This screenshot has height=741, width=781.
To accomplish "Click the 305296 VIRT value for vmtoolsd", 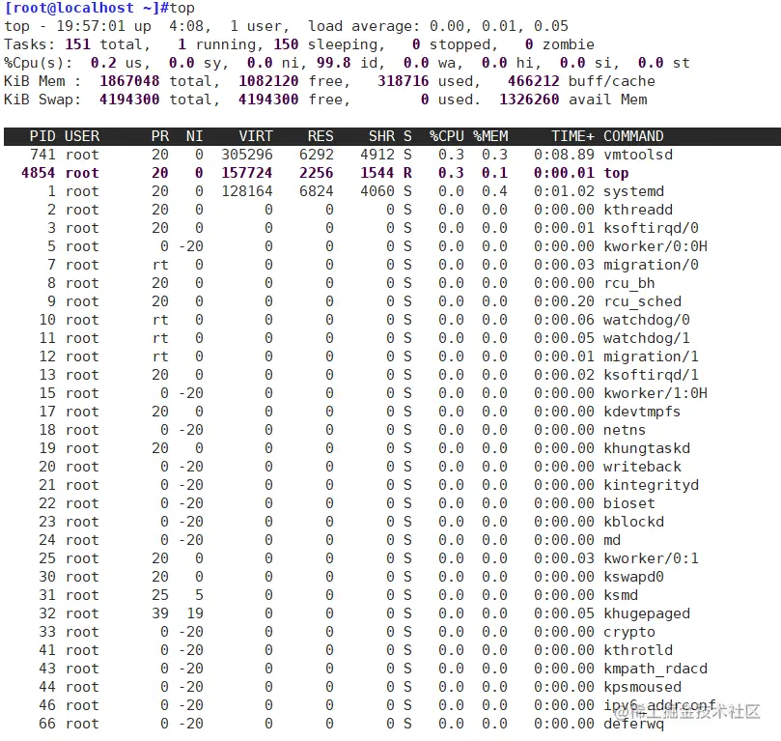I will [247, 155].
